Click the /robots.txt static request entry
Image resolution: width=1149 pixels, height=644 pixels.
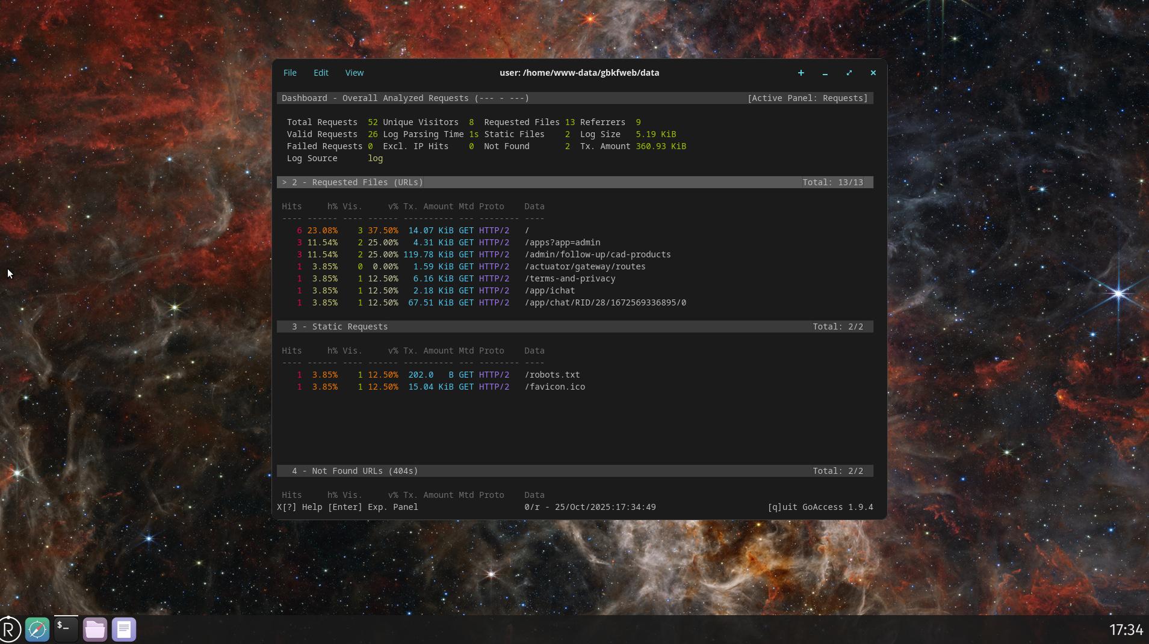552,375
